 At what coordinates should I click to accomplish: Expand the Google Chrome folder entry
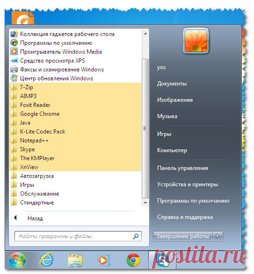click(75, 114)
